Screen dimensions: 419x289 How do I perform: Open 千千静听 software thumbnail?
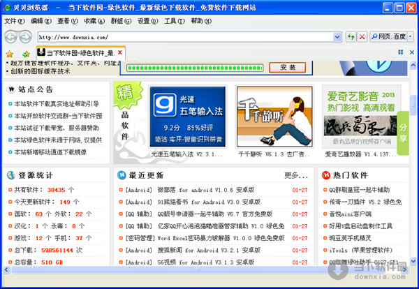coord(274,117)
